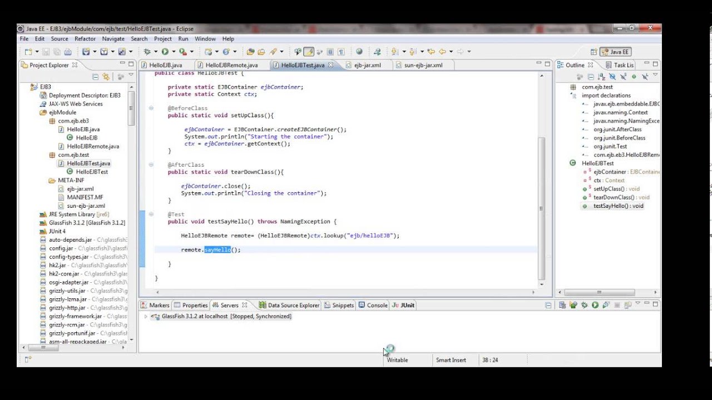Click the editor vertical scrollbar
The width and height of the screenshot is (712, 400).
[542, 208]
